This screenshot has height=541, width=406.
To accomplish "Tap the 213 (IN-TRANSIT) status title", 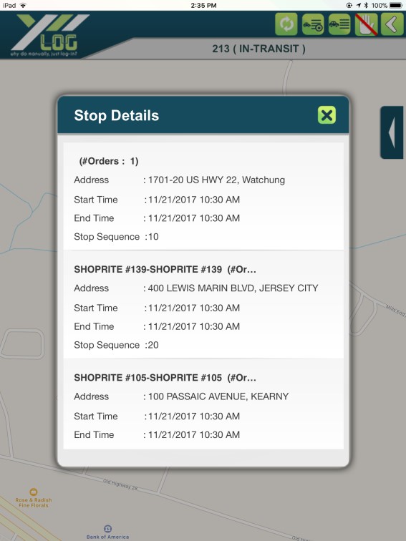I will 258,49.
